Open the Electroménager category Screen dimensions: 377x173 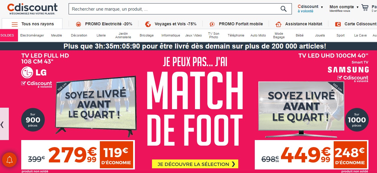click(32, 35)
